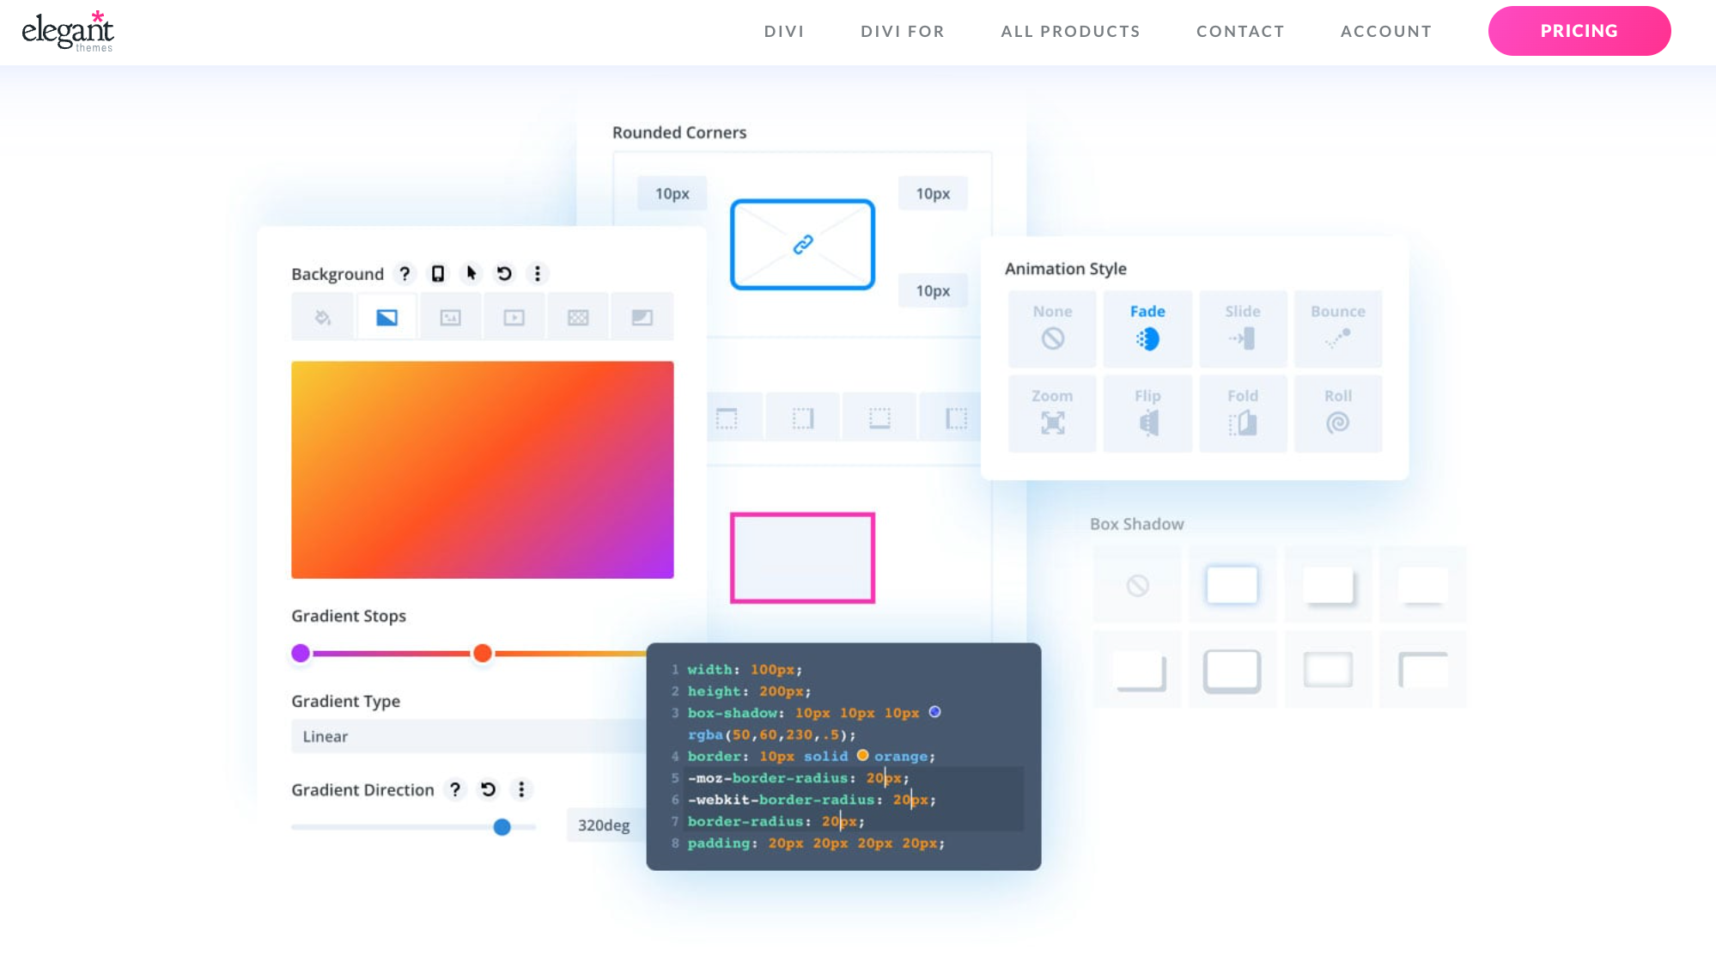Select the gradient background type tab
The width and height of the screenshot is (1716, 974).
(386, 318)
